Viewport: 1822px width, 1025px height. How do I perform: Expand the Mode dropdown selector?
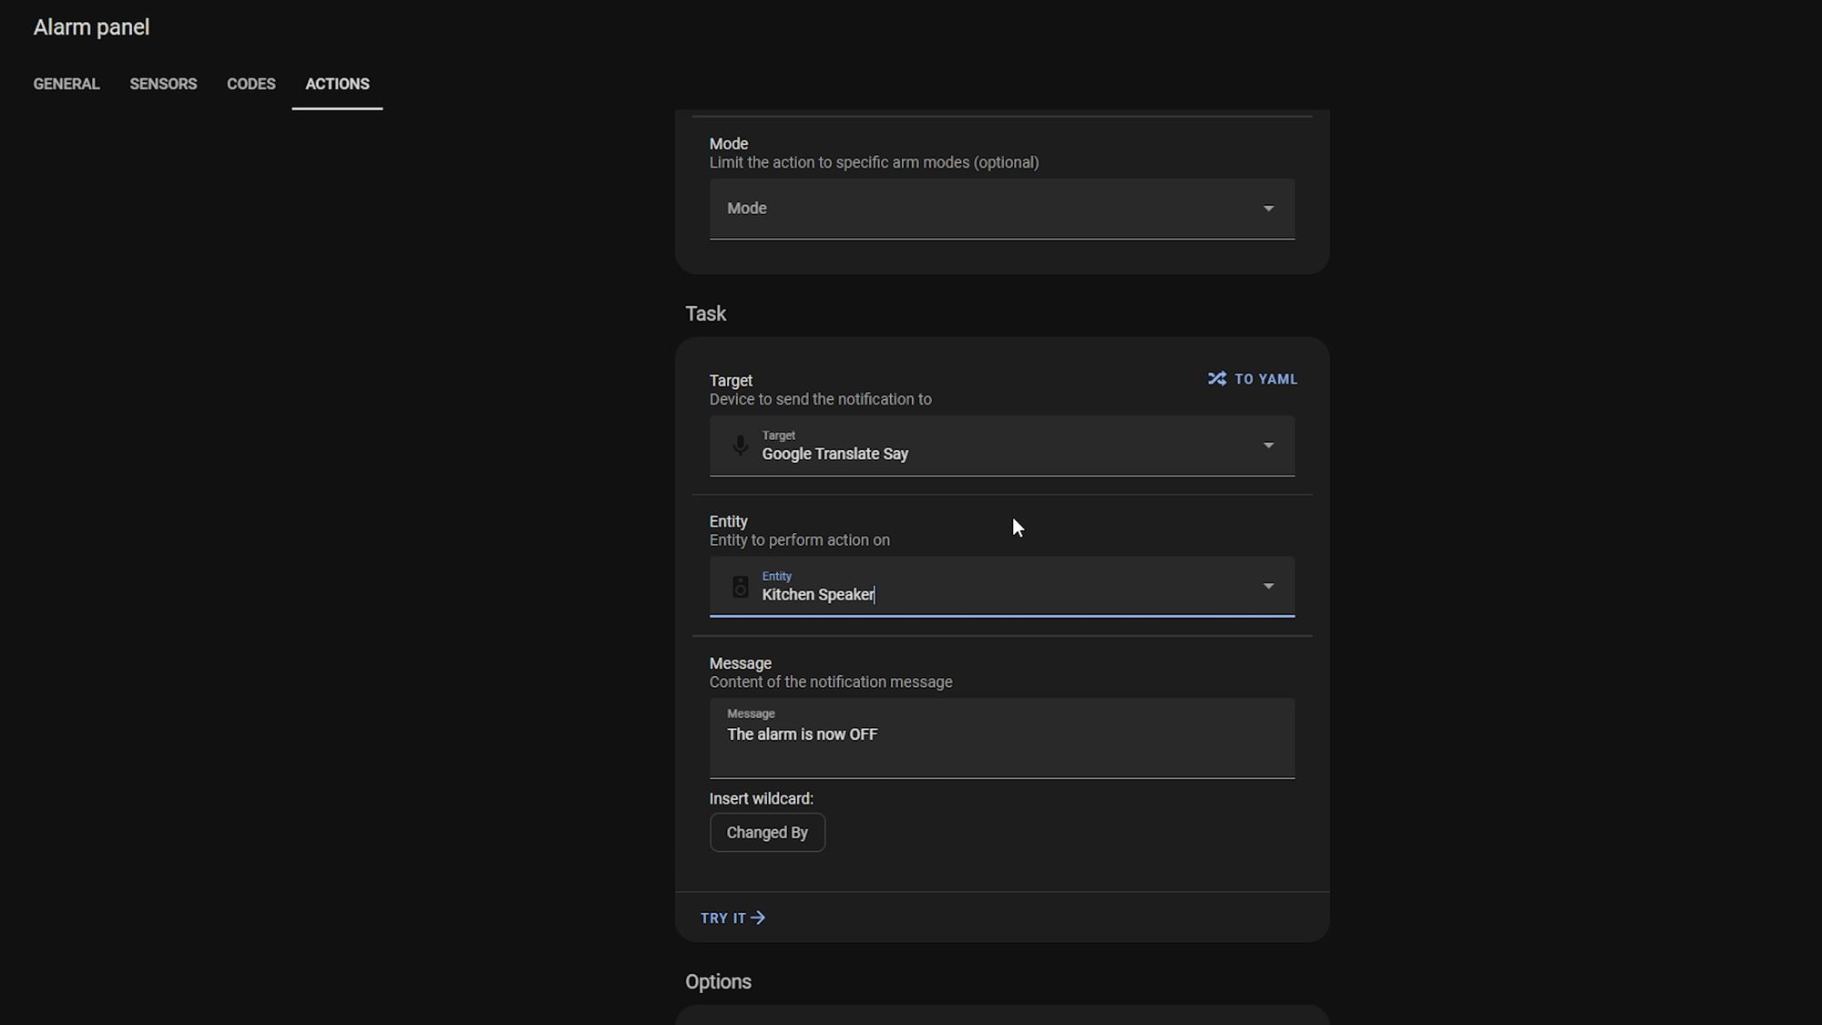tap(1000, 209)
